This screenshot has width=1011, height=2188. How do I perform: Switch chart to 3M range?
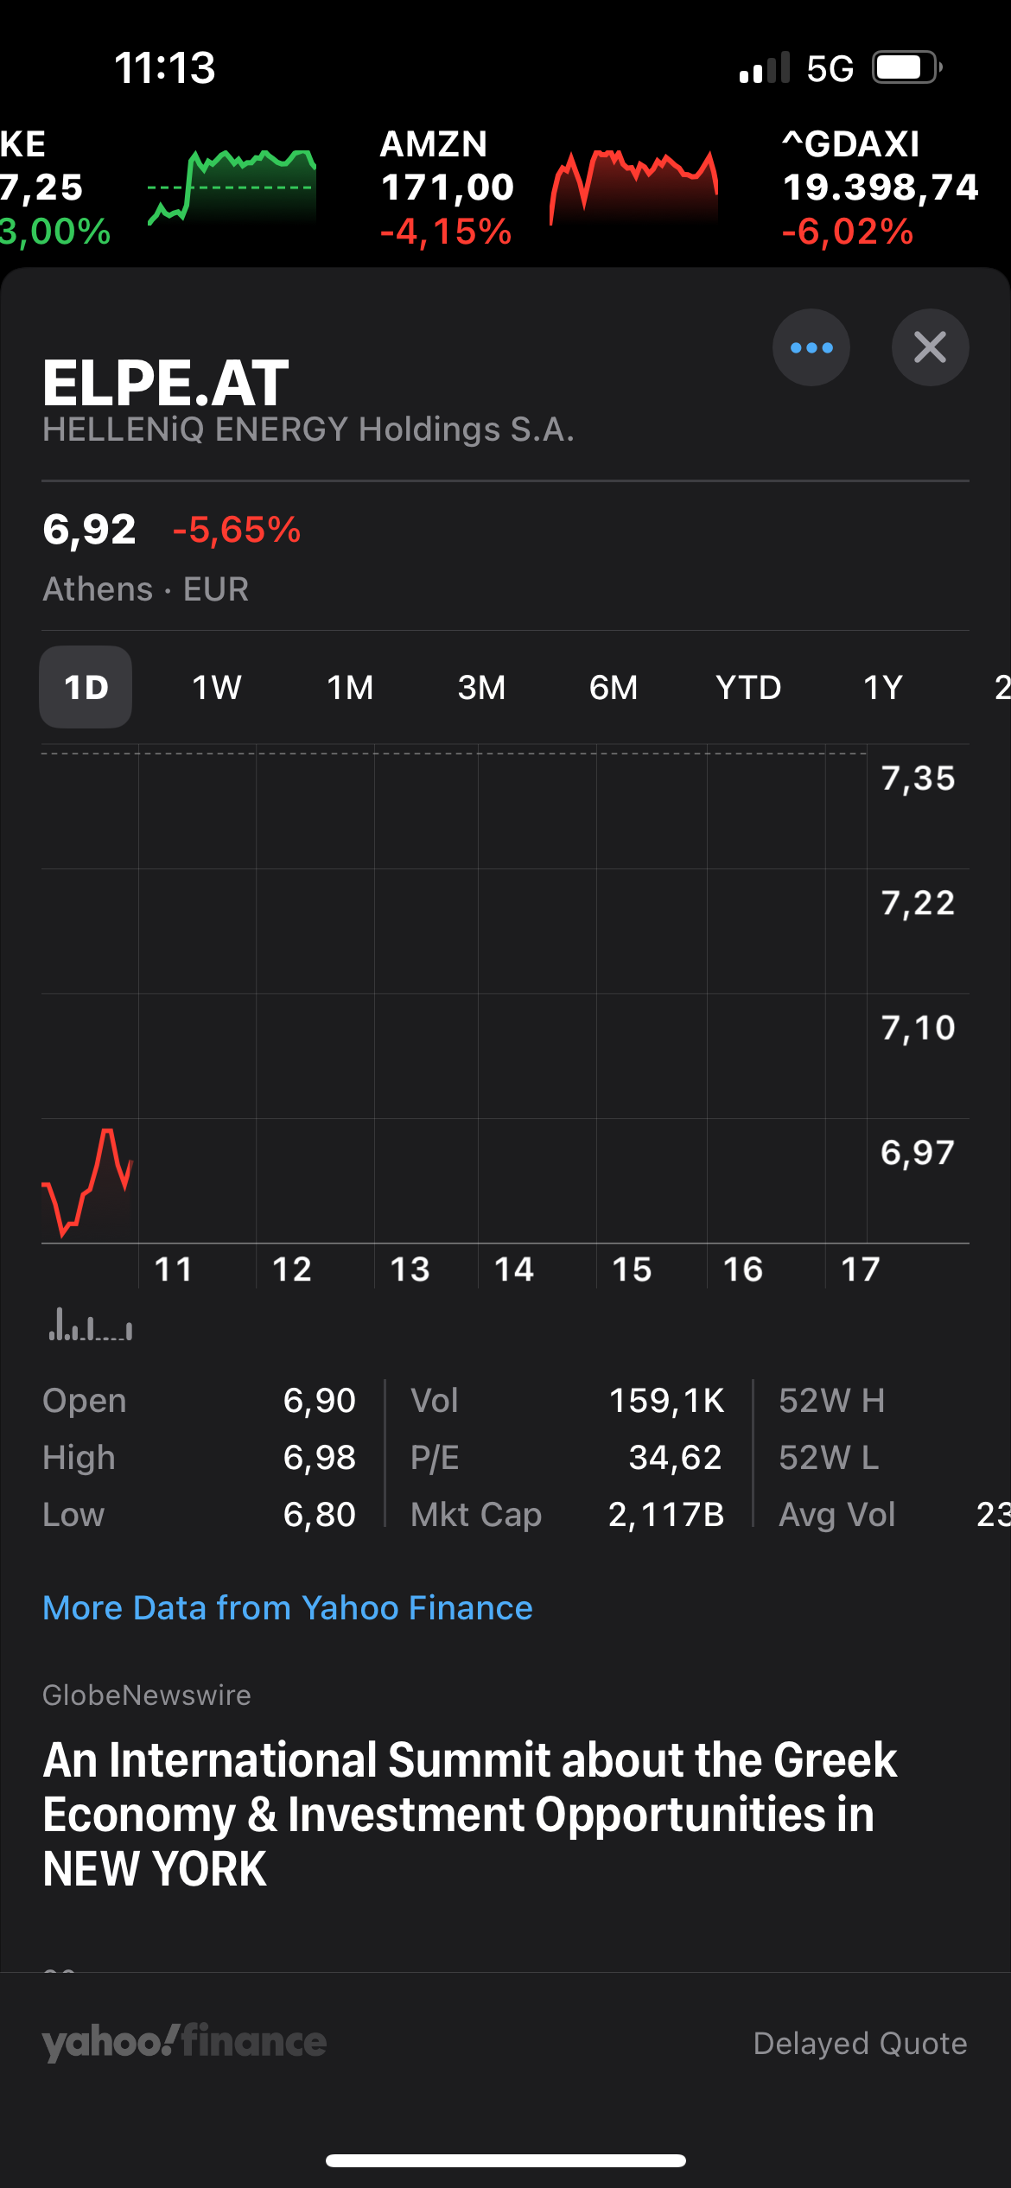click(x=481, y=687)
